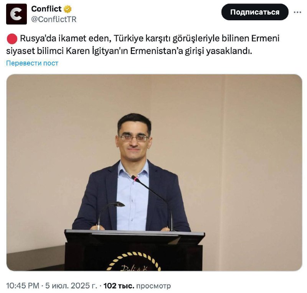Screen dimensions: 307x293
Task: Click the Подписаться follow button
Action: coord(255,12)
